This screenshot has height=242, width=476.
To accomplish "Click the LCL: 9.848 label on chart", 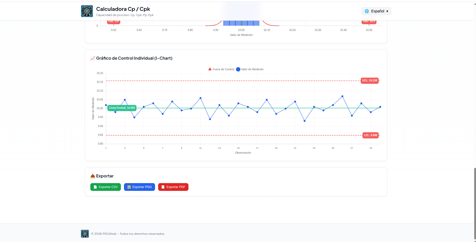I will [x=370, y=135].
